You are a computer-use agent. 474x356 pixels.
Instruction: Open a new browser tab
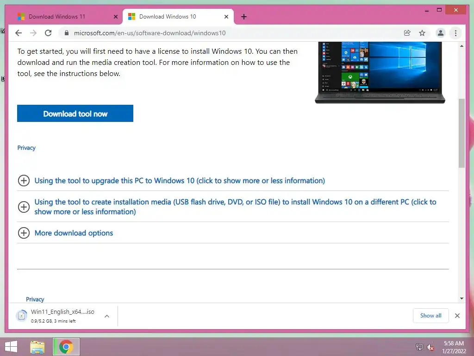coord(244,17)
